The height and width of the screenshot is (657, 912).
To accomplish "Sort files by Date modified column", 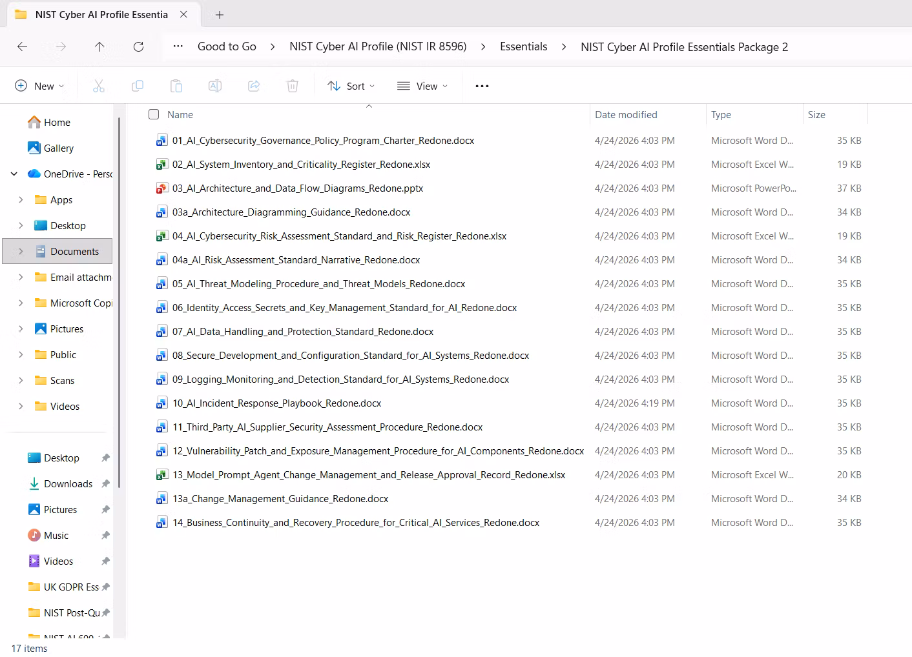I will click(626, 114).
